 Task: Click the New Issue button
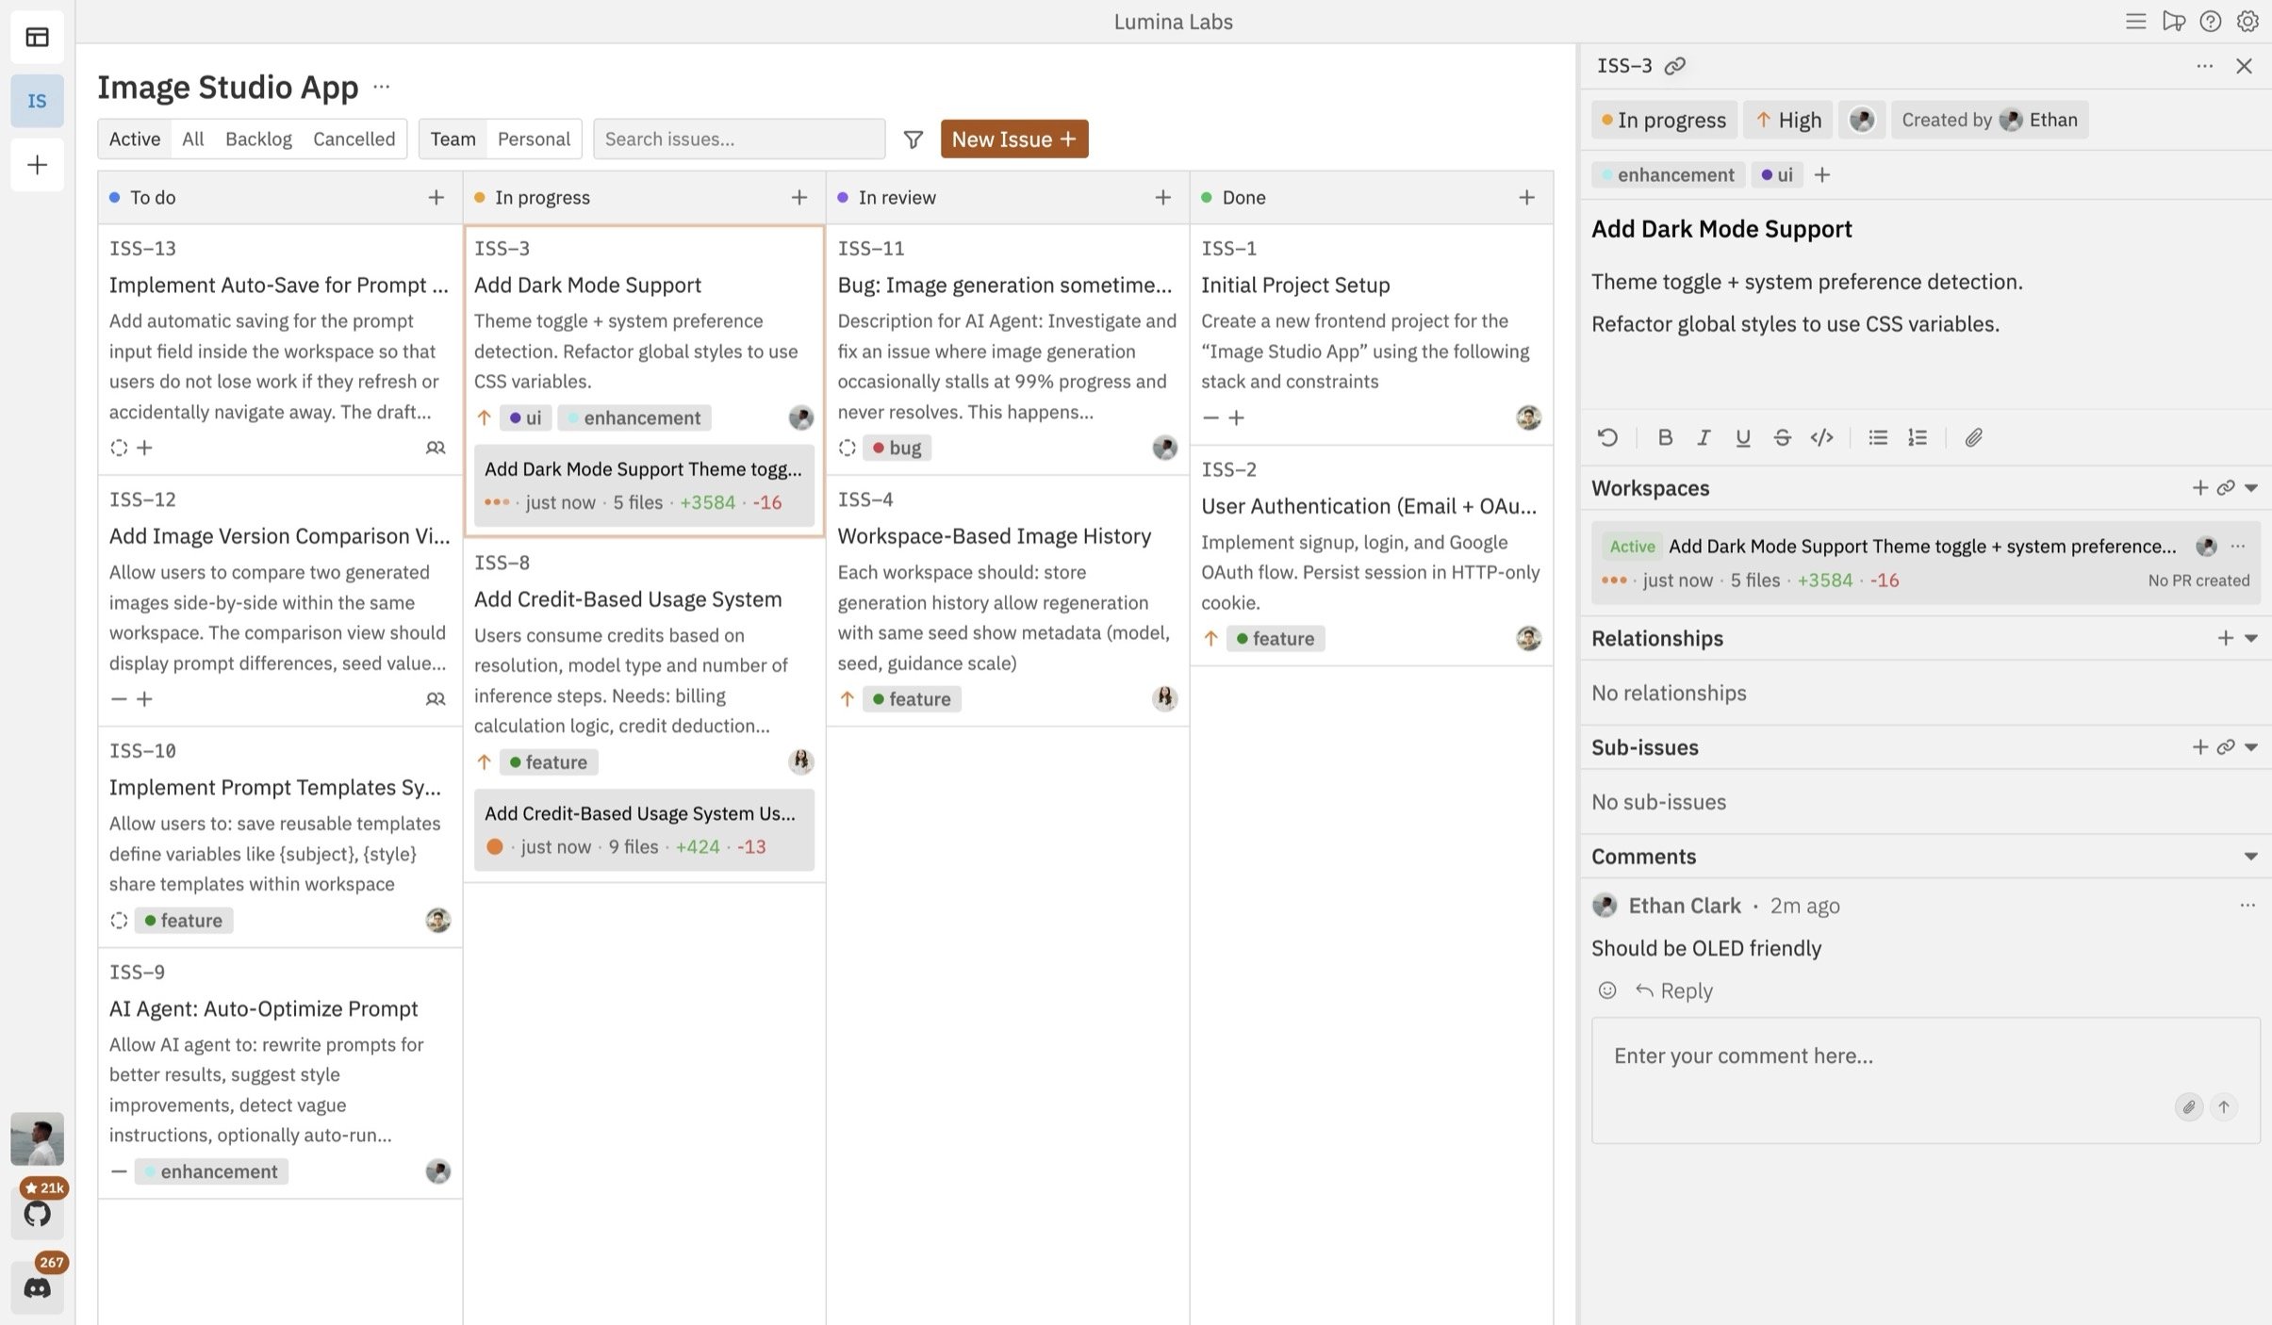point(1013,139)
